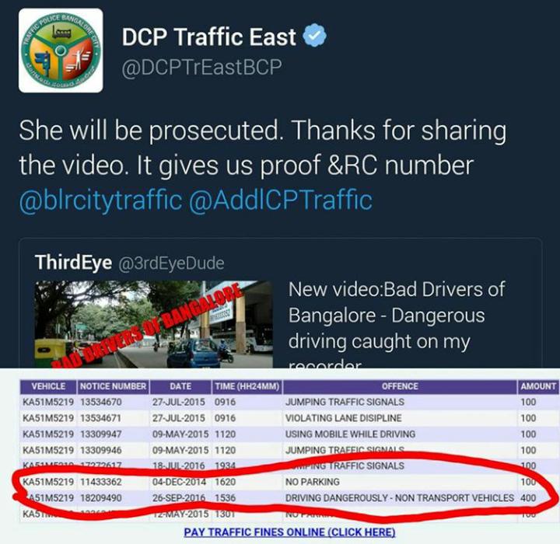Open the DCP Traffic East profile picture
Screen dimensions: 560x544
coord(61,51)
